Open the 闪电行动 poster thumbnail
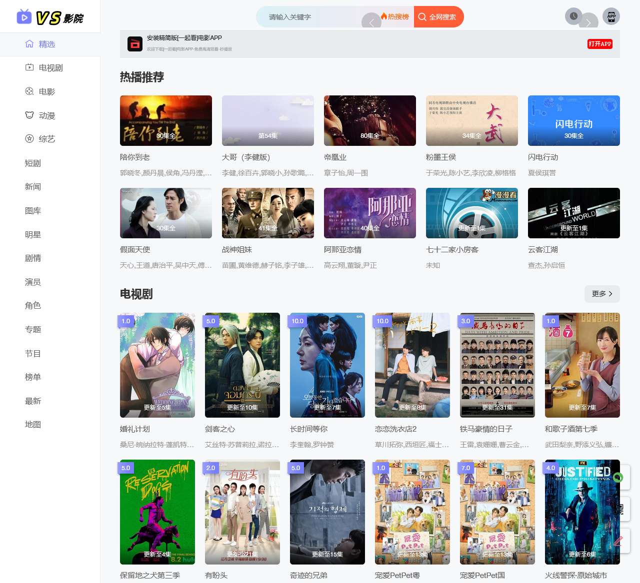Viewport: 640px width, 583px height. [574, 120]
